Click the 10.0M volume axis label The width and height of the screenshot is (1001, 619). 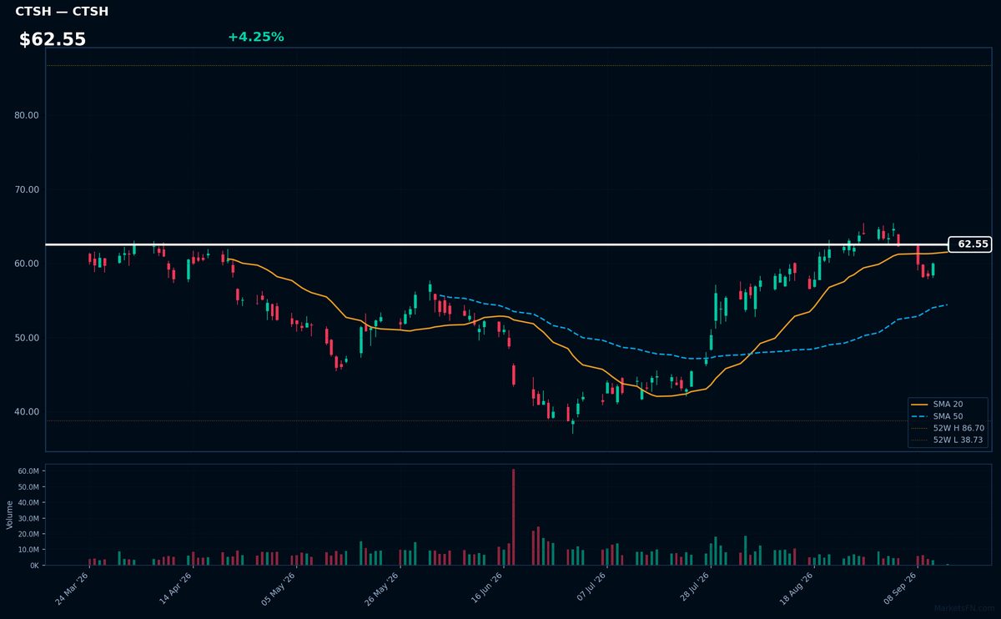click(29, 550)
